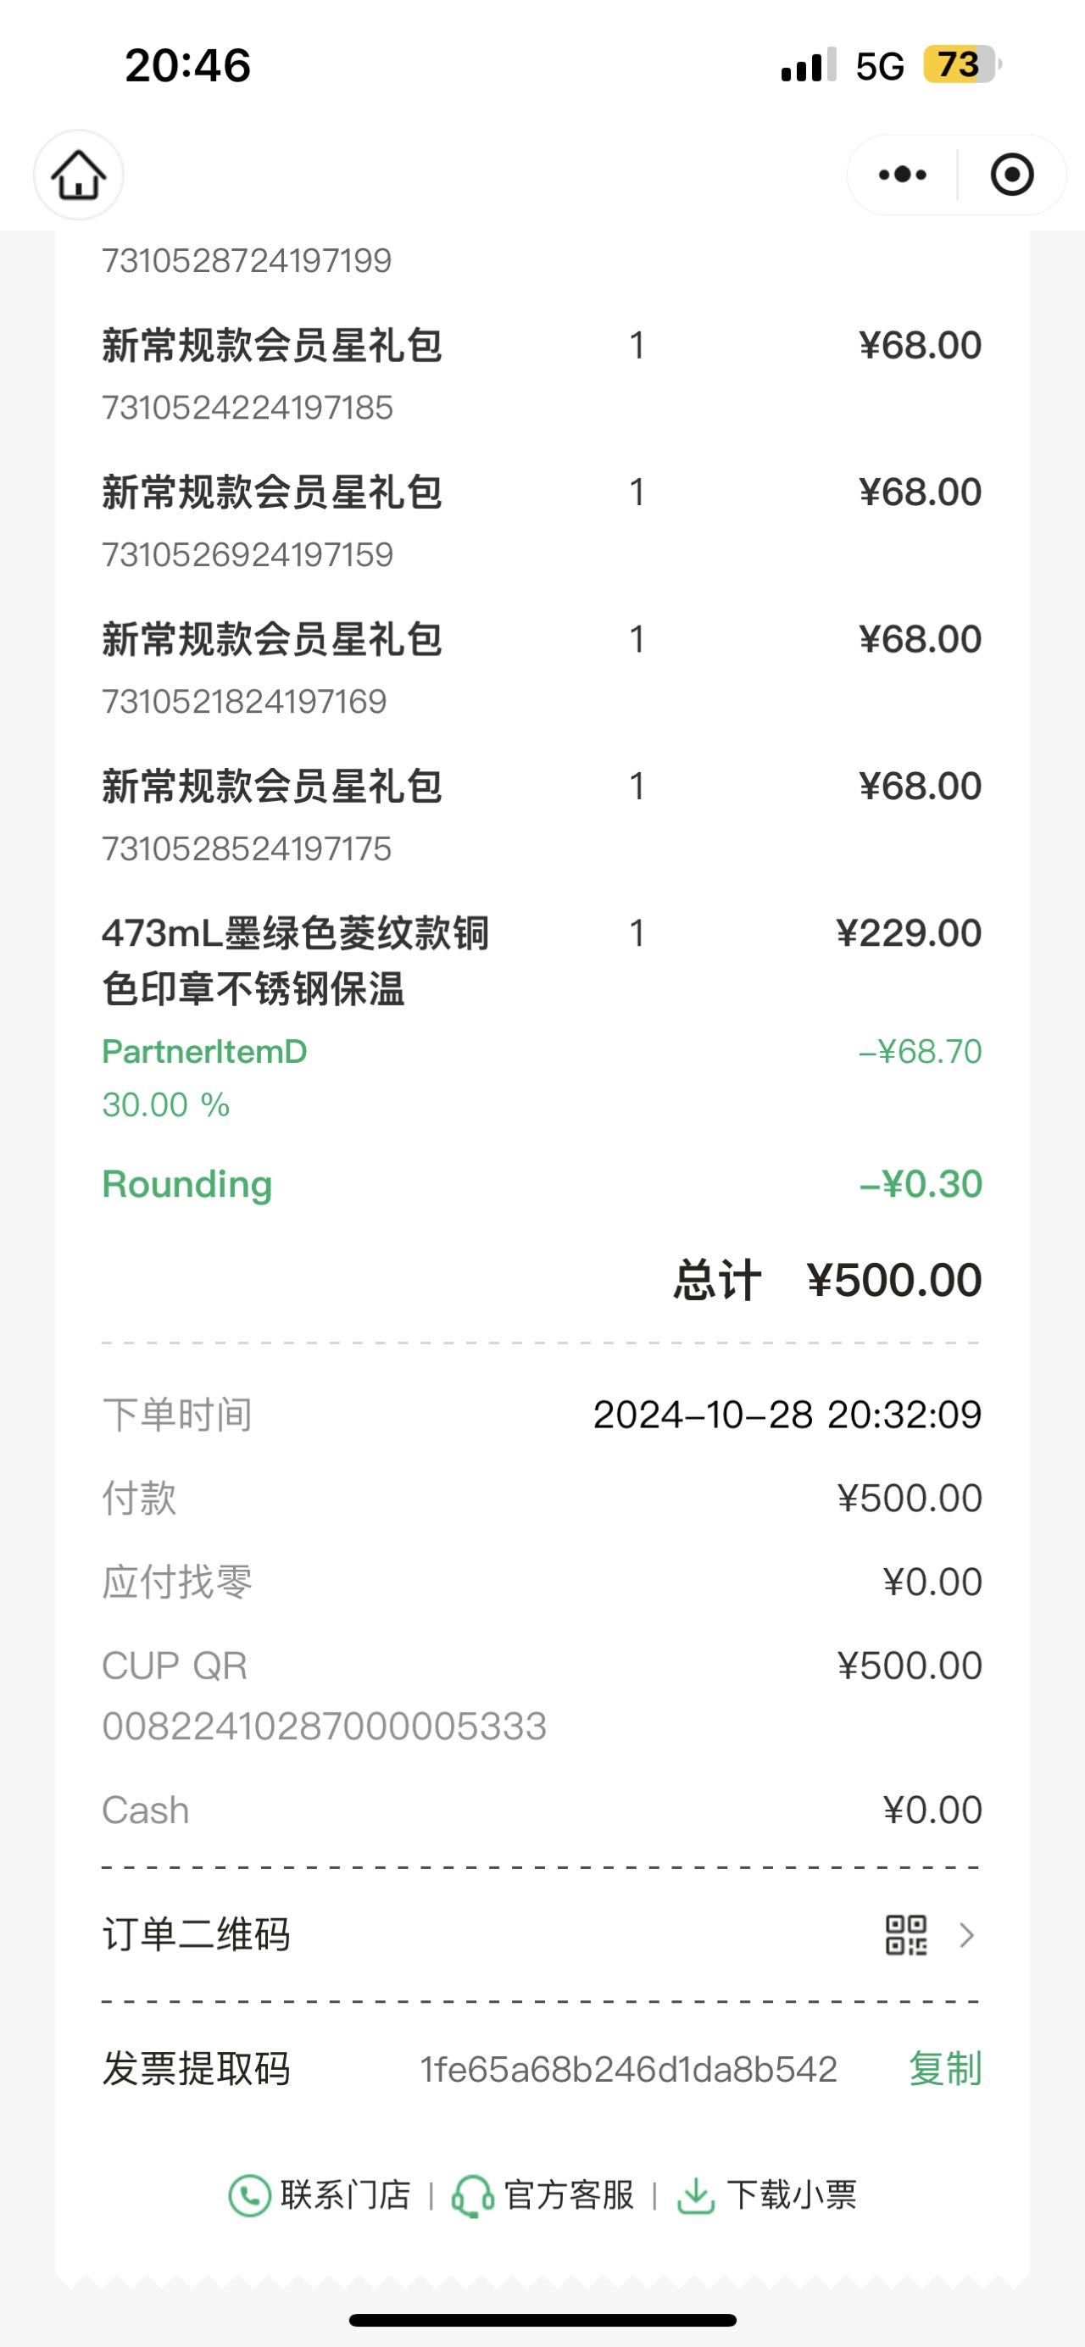Close mini program via target circle icon

coord(1012,174)
